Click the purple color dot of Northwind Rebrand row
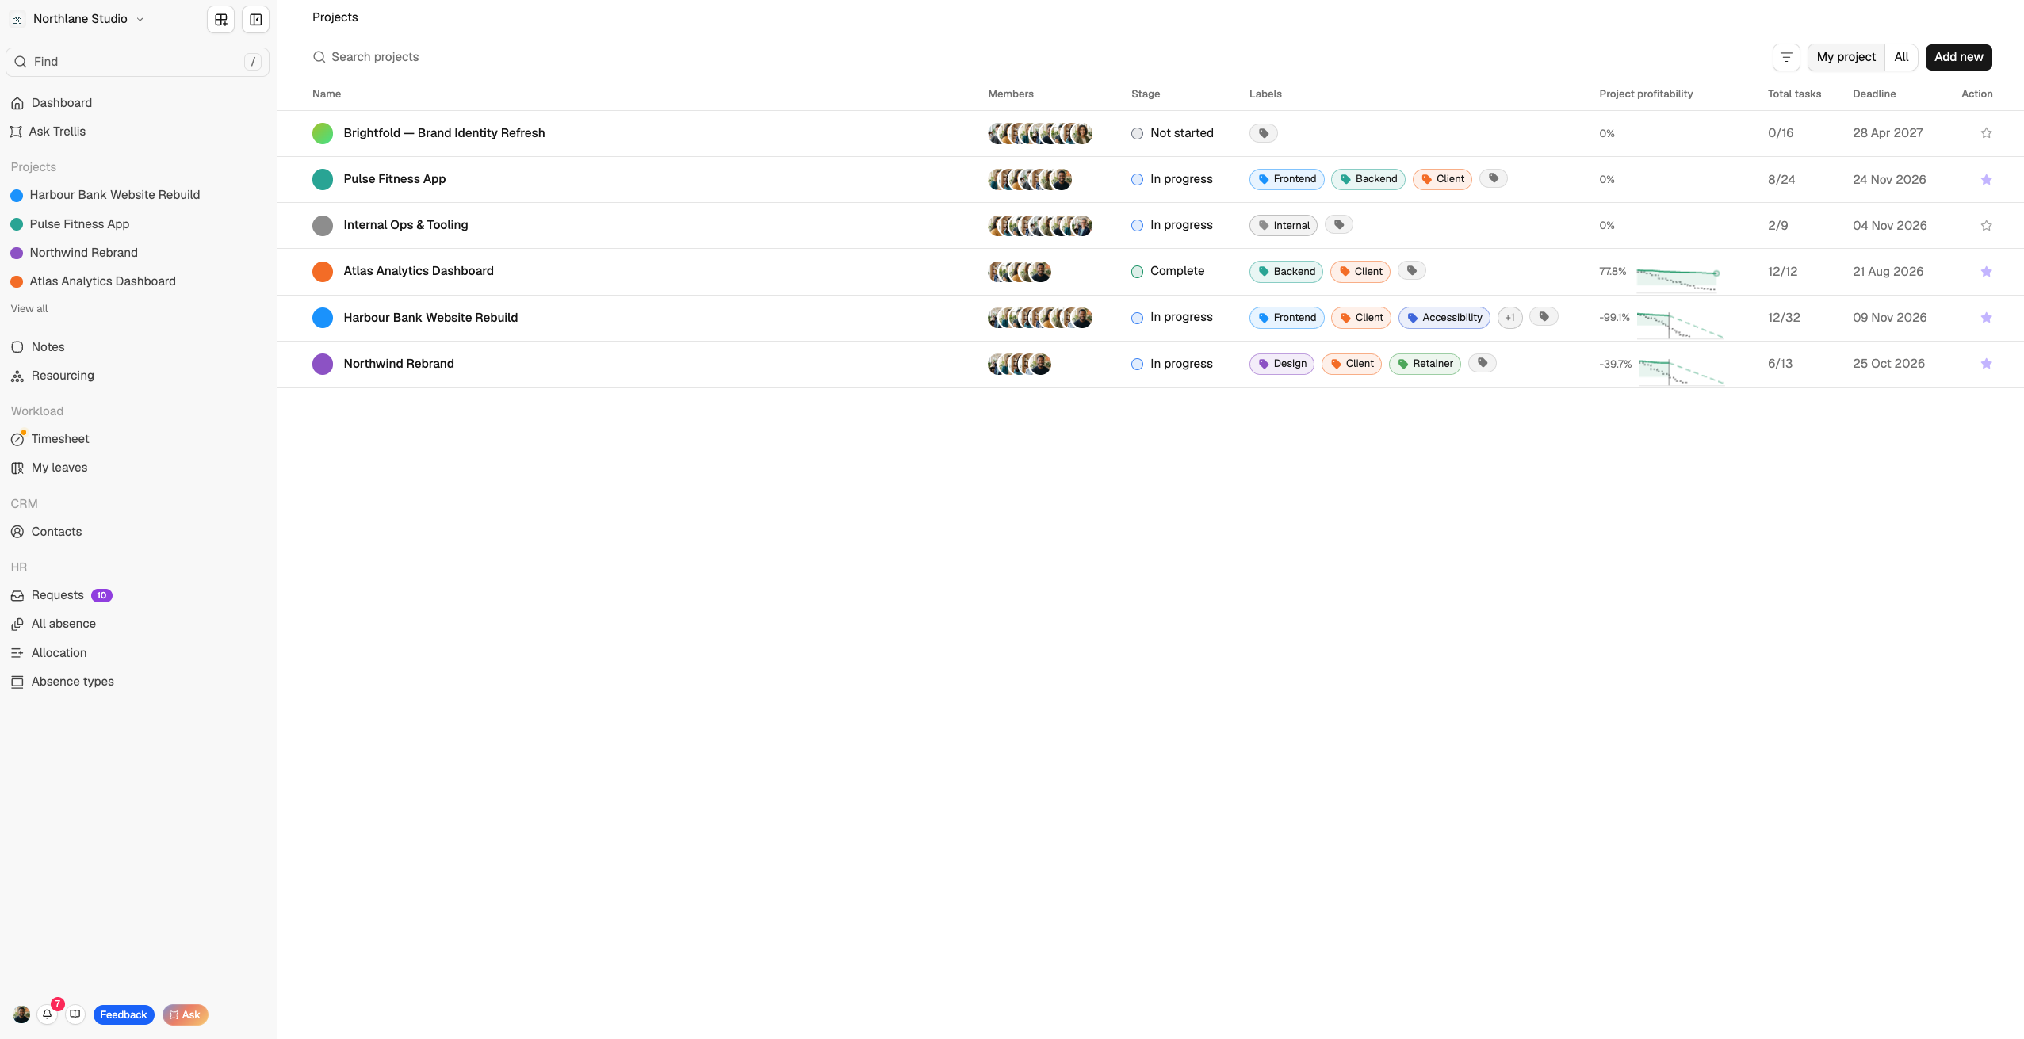Image resolution: width=2024 pixels, height=1039 pixels. pos(323,364)
